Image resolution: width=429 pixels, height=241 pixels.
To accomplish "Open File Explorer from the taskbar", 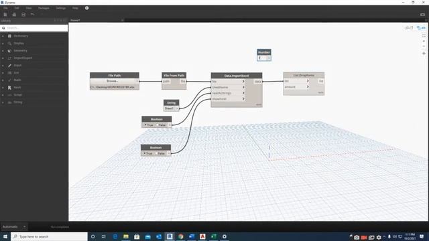I will (x=126, y=236).
